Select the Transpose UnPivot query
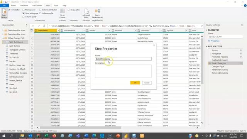This screenshot has height=139, width=247. tap(17, 50)
